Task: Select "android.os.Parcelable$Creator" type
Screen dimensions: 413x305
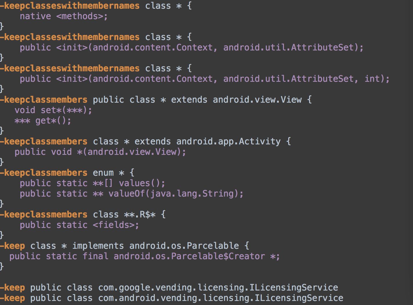Action: point(189,256)
